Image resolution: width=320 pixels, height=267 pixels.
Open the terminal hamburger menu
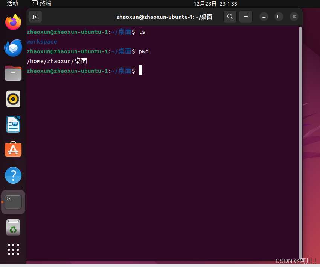(246, 17)
